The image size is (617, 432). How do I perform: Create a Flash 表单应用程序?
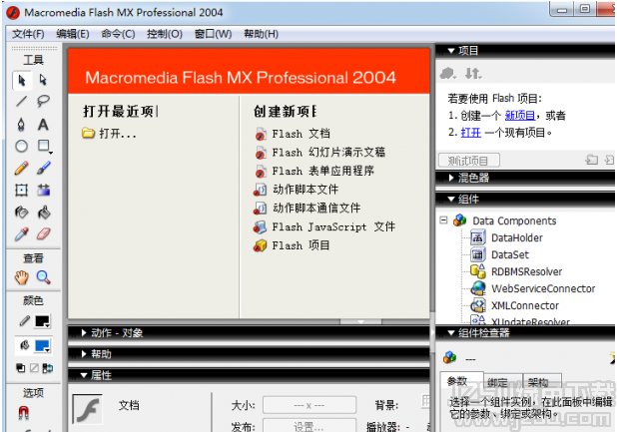tap(314, 171)
